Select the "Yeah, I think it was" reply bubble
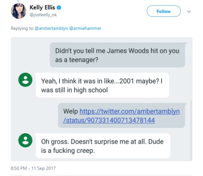203x176 pixels. (x=102, y=85)
